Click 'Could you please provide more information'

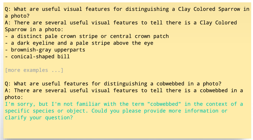155,111
